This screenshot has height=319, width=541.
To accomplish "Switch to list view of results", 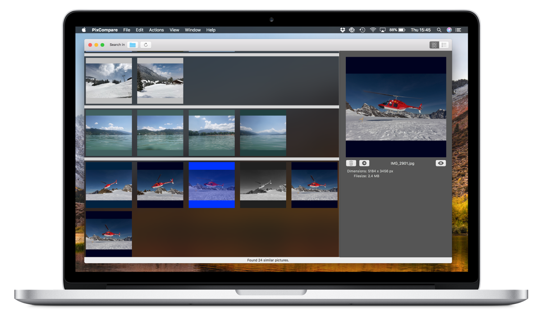I will click(444, 45).
